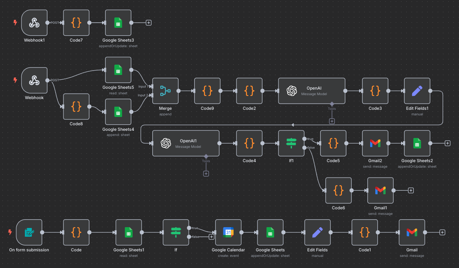
Task: Click the Google Sheets3 node
Action: (x=118, y=23)
